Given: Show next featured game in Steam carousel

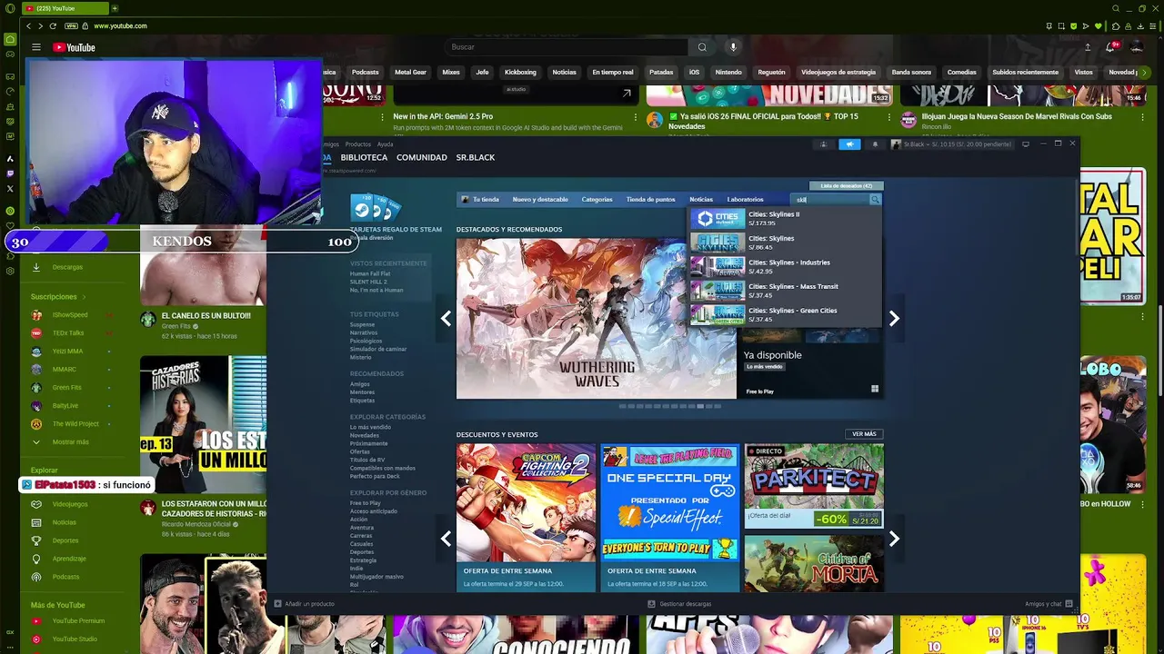Looking at the screenshot, I should click(894, 318).
